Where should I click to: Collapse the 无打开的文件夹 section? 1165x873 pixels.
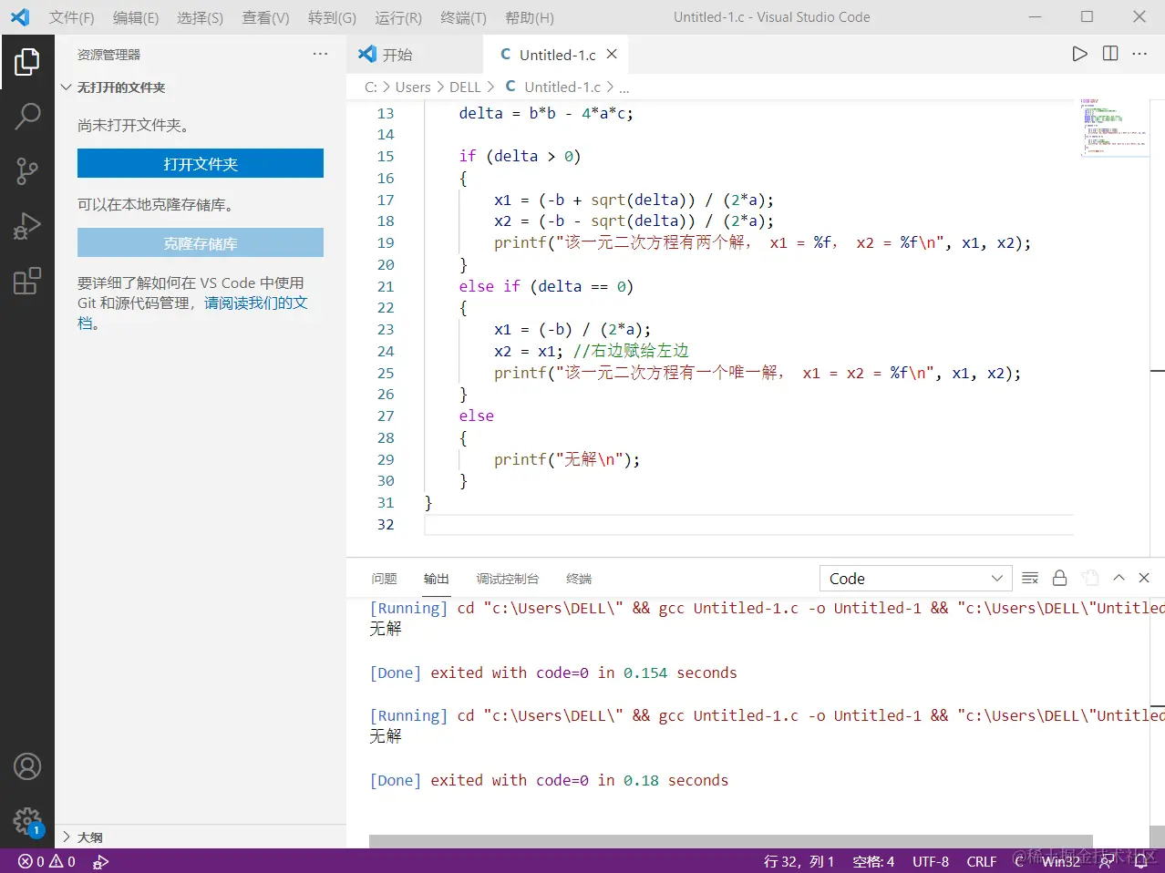120,87
